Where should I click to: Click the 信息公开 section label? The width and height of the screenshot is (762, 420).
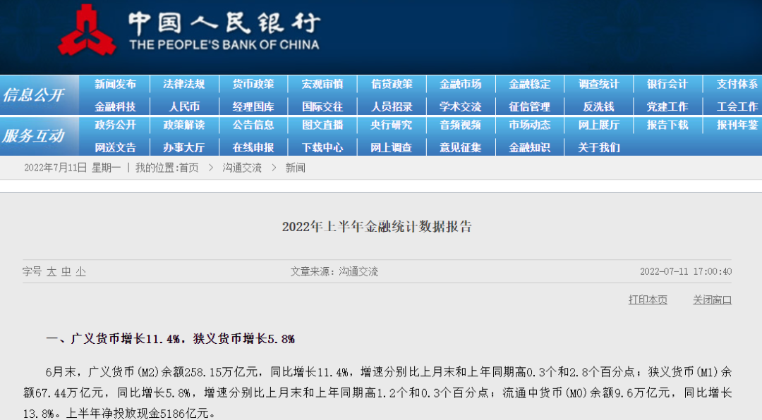click(32, 95)
